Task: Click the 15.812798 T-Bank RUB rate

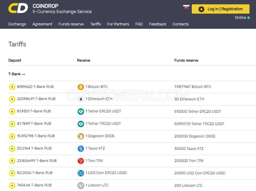Action: (36, 136)
